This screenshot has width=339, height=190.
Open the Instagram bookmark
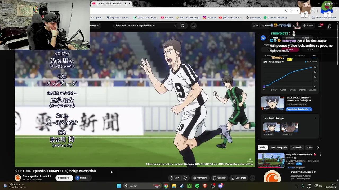(x=209, y=18)
